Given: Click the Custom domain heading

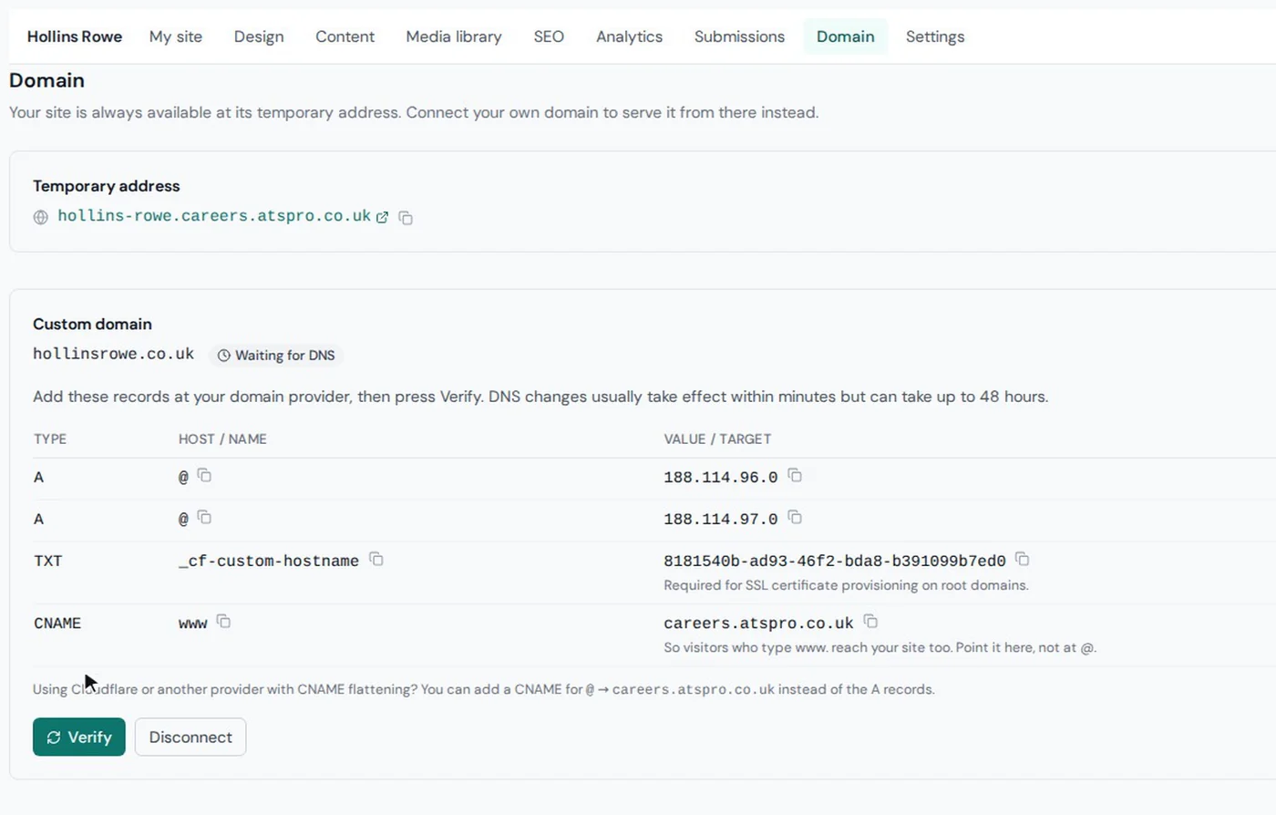Looking at the screenshot, I should click(x=92, y=324).
